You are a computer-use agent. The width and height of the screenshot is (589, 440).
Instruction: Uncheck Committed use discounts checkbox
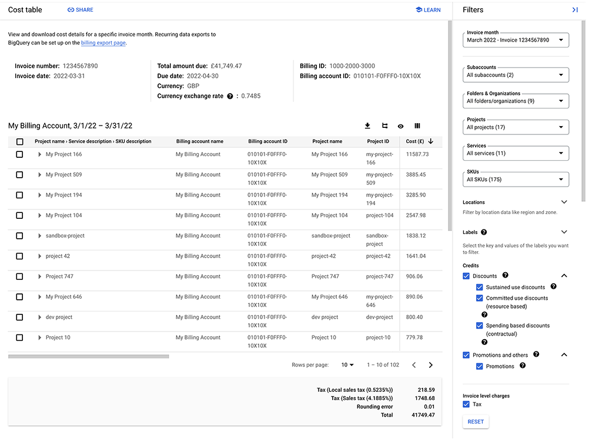point(479,299)
